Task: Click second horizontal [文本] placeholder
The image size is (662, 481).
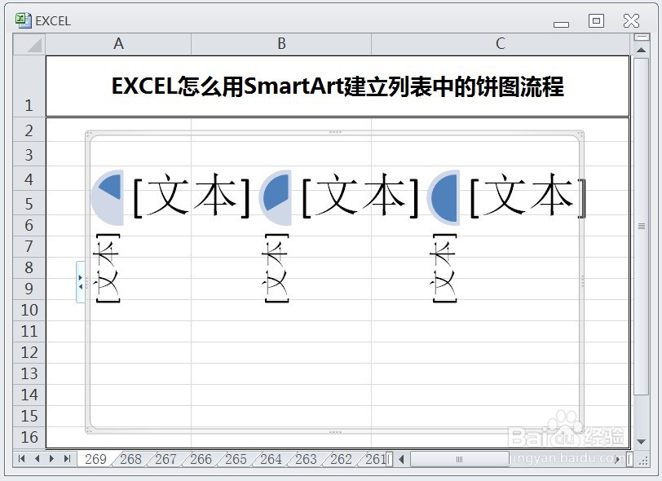Action: tap(360, 195)
